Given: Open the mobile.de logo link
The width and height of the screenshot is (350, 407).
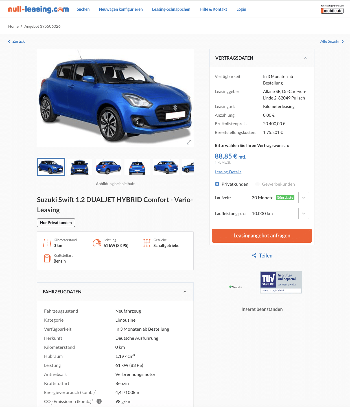Looking at the screenshot, I should 332,9.
